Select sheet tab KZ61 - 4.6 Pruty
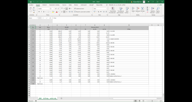This screenshot has width=192, height=102. (47, 98)
